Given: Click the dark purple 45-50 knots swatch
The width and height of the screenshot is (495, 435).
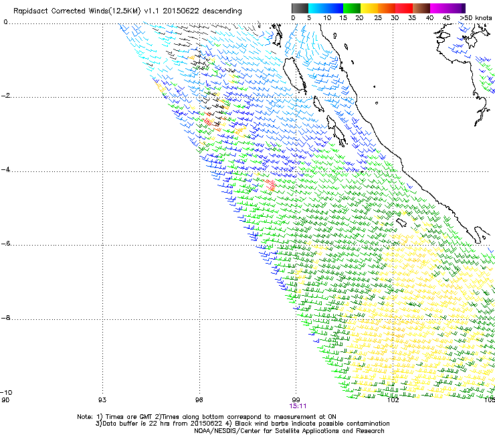Looking at the screenshot, I should (456, 8).
